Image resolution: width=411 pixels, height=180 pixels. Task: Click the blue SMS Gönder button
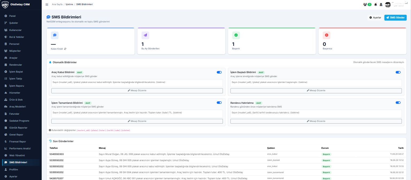click(396, 18)
